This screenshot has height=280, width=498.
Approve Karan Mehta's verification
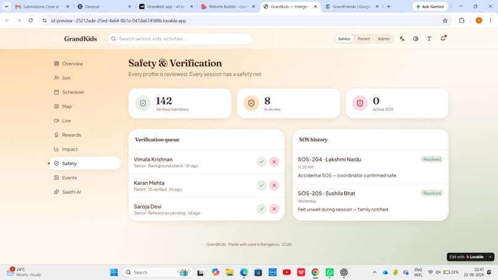tap(261, 185)
